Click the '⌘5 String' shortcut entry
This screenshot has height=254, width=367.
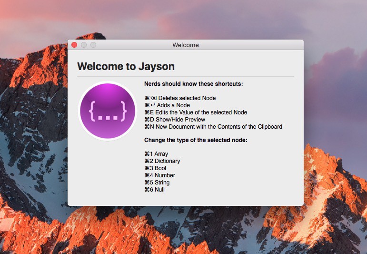click(157, 183)
